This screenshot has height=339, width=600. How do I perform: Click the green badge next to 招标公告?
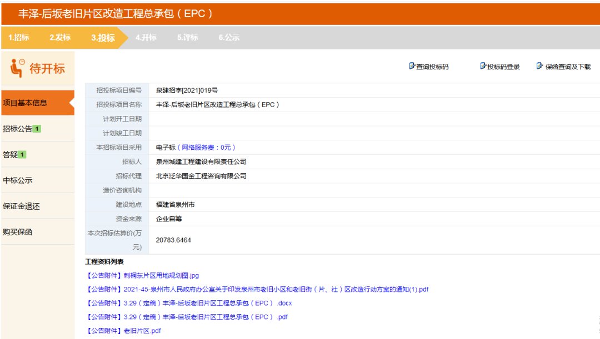tap(37, 129)
